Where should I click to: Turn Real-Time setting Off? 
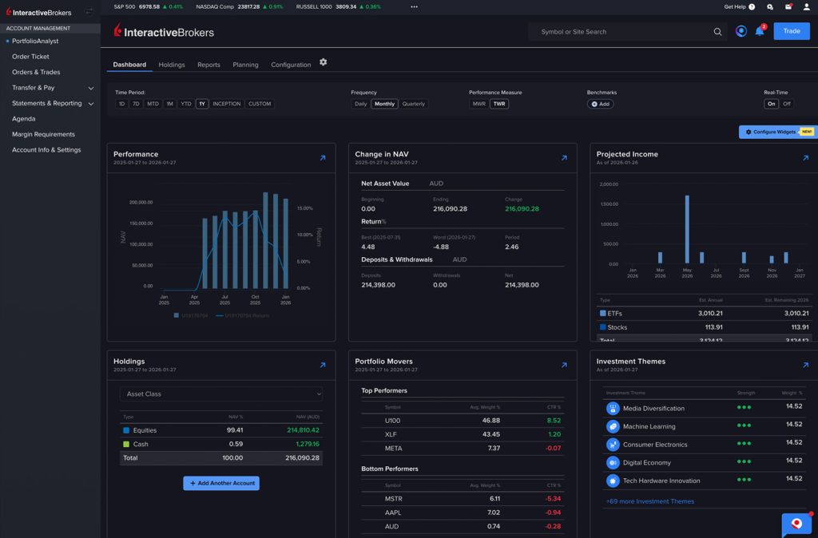[x=787, y=104]
